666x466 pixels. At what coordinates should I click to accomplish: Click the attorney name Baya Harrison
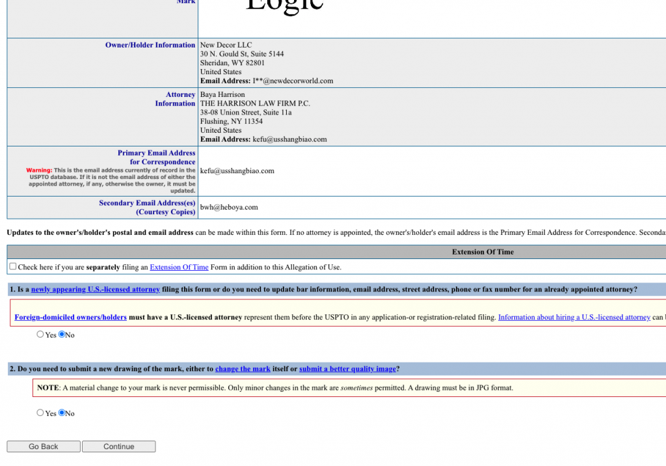[x=222, y=94]
